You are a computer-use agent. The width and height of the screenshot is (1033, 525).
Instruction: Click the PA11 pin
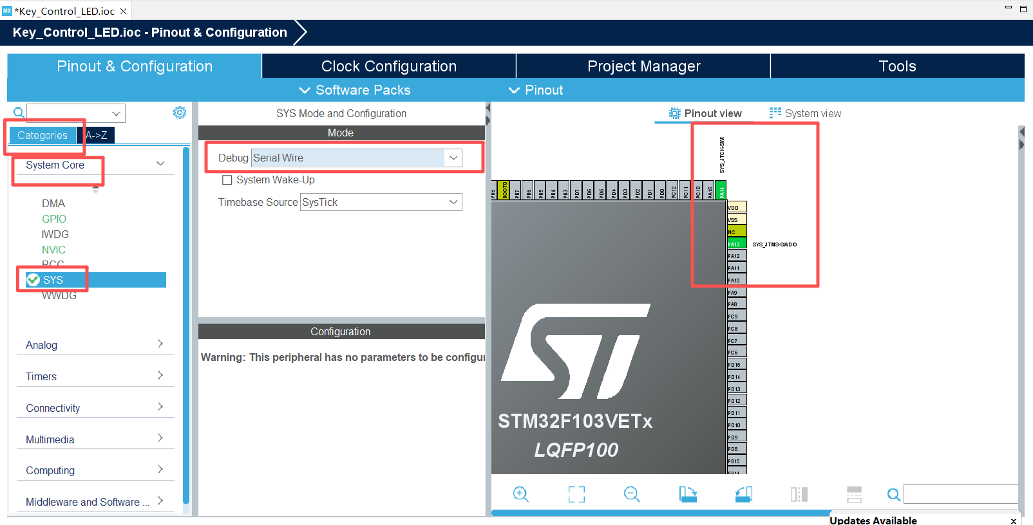point(737,268)
